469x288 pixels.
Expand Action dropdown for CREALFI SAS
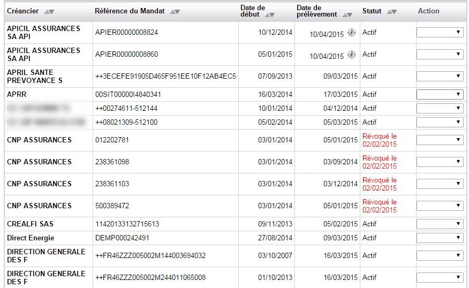pos(440,224)
